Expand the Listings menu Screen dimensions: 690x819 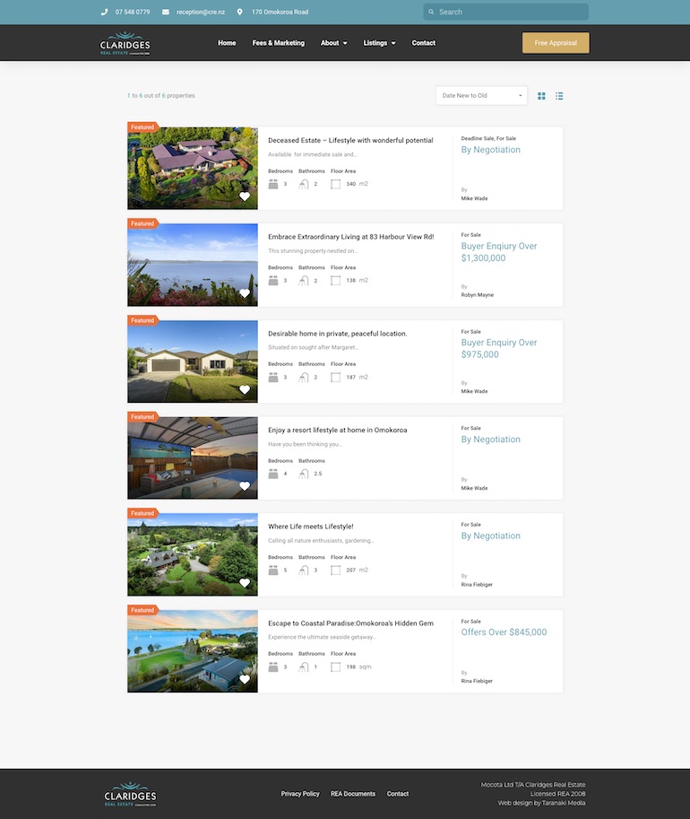pyautogui.click(x=379, y=43)
